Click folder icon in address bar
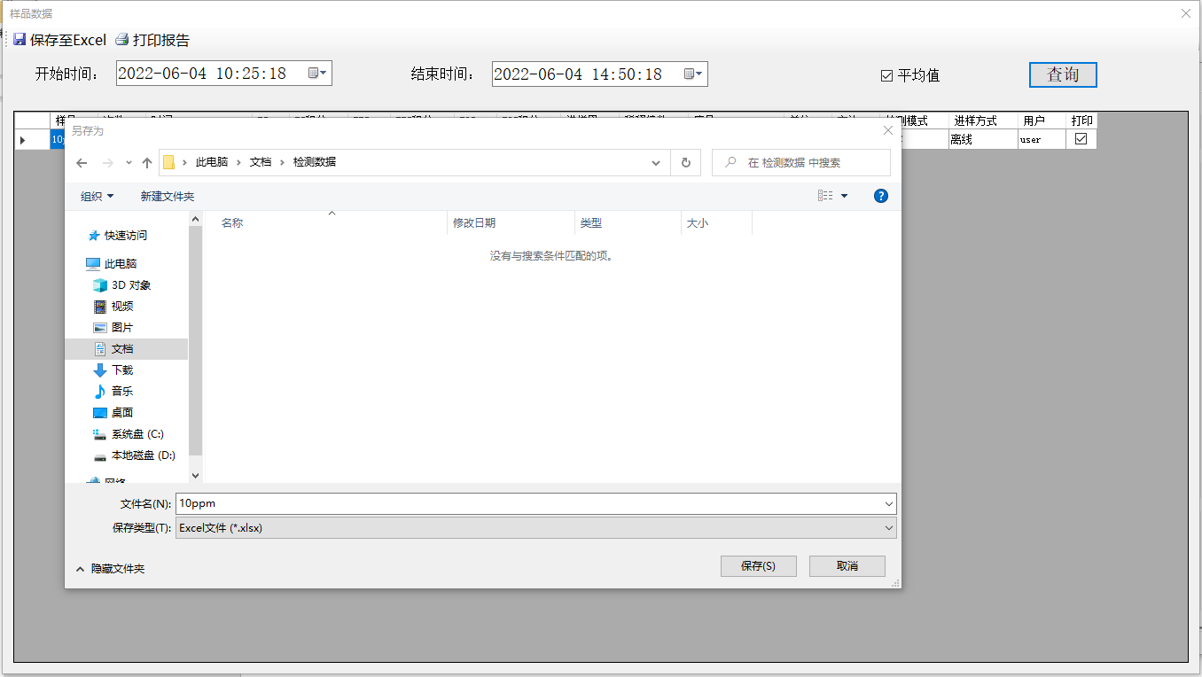Screen dimensions: 1202x677 168,162
